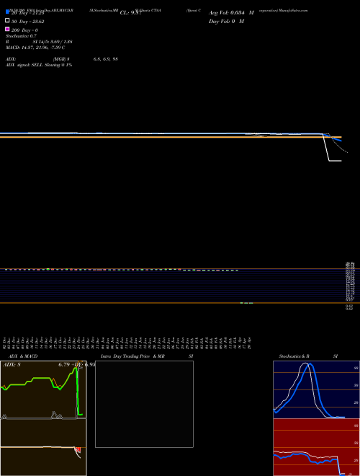This screenshot has height=476, width=360.
Task: Open the empty intraday trading price panel
Action: coord(144,404)
